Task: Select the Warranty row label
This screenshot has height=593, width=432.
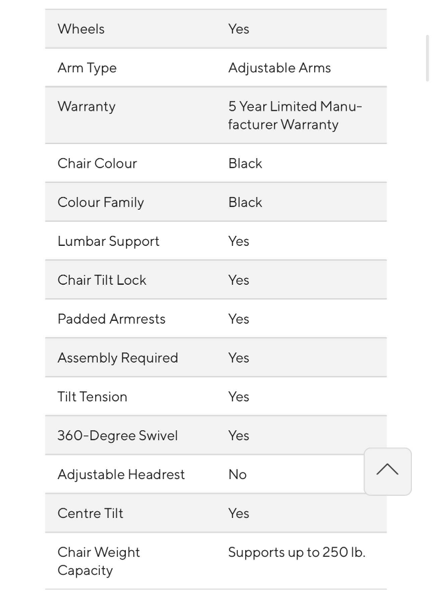Action: coord(86,107)
